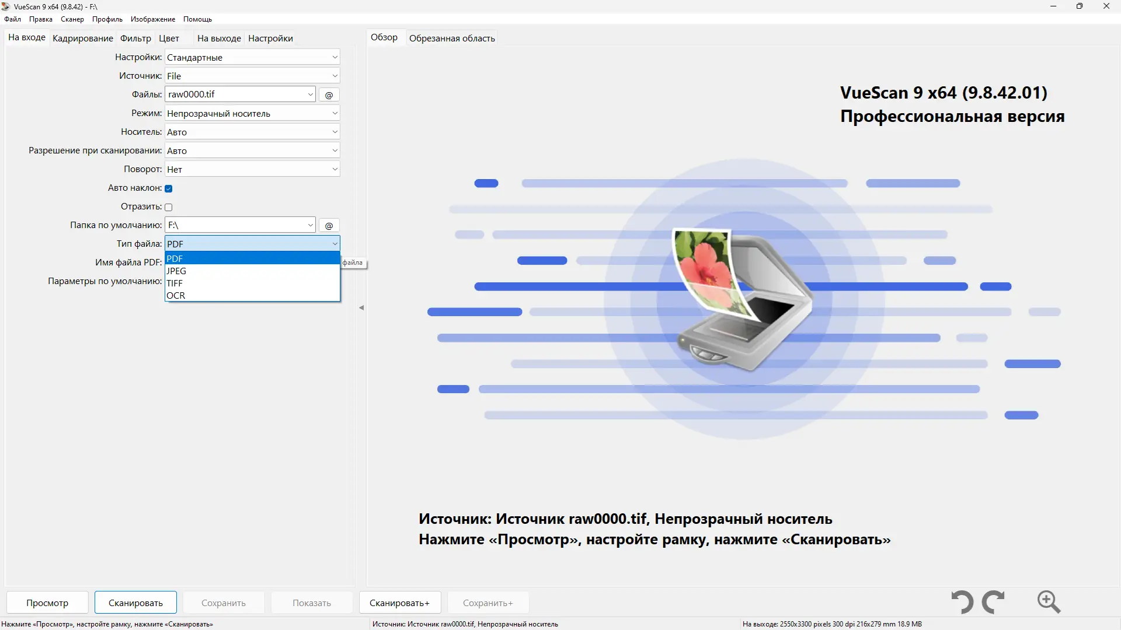
Task: Enable the Отразить checkbox
Action: click(168, 207)
